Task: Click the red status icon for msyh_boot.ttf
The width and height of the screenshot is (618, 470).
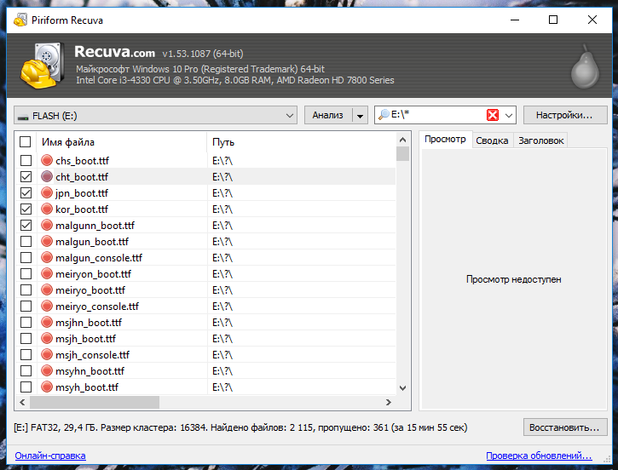Action: pyautogui.click(x=47, y=387)
